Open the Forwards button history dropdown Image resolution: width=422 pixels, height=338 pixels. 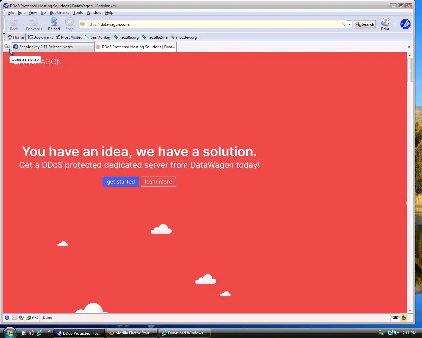(x=45, y=24)
